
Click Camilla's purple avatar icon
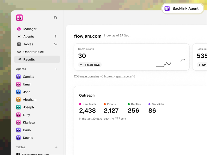point(18,76)
